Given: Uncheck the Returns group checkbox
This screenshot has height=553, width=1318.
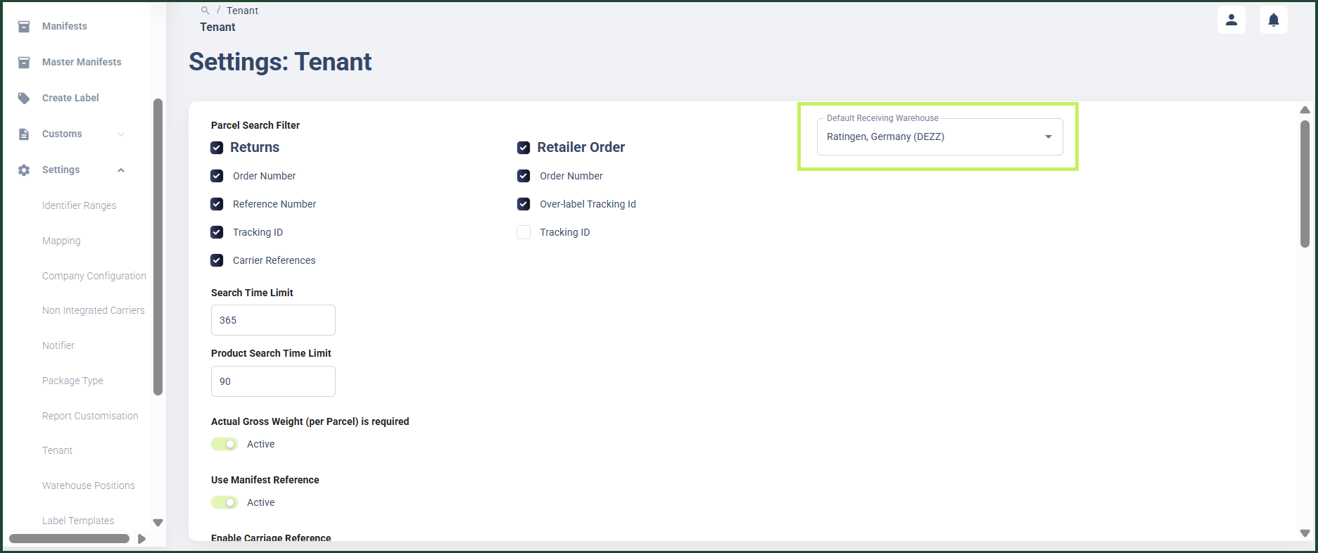Looking at the screenshot, I should (217, 148).
